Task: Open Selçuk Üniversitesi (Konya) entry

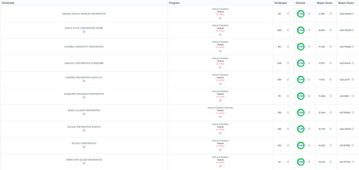Action: click(84, 127)
